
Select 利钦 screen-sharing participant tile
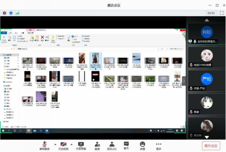[207, 34]
